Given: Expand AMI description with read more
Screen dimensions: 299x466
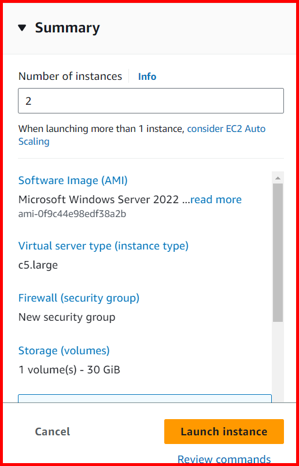Looking at the screenshot, I should [x=216, y=199].
